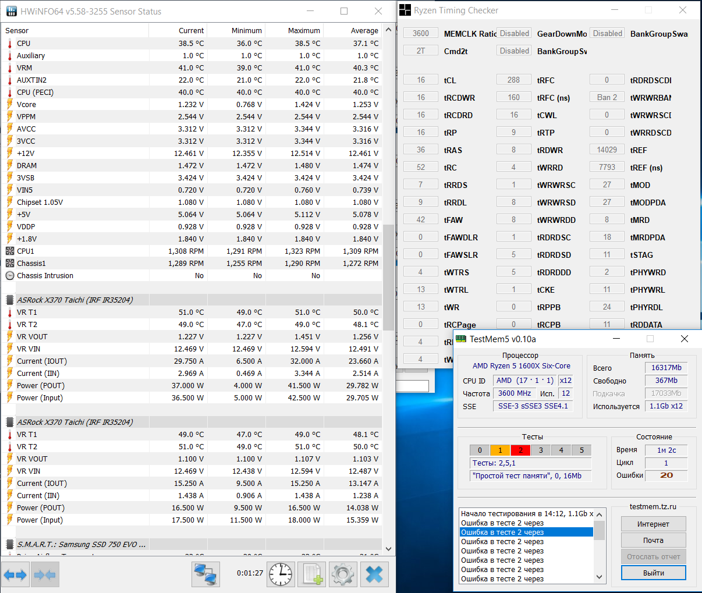Open HWiNFO sensor settings gear
The image size is (702, 593).
click(x=343, y=574)
